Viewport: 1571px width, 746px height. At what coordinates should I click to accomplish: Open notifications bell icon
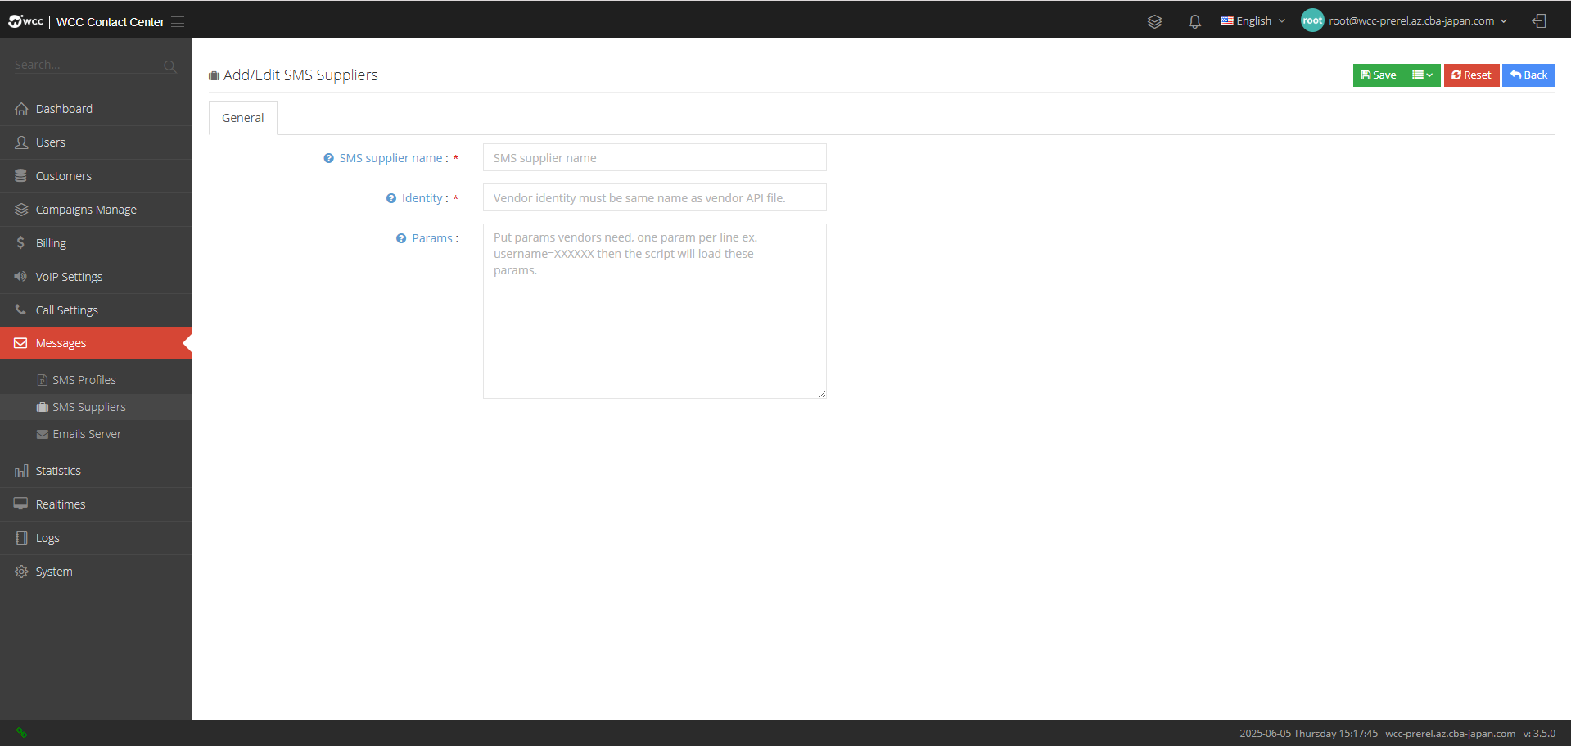click(x=1194, y=21)
